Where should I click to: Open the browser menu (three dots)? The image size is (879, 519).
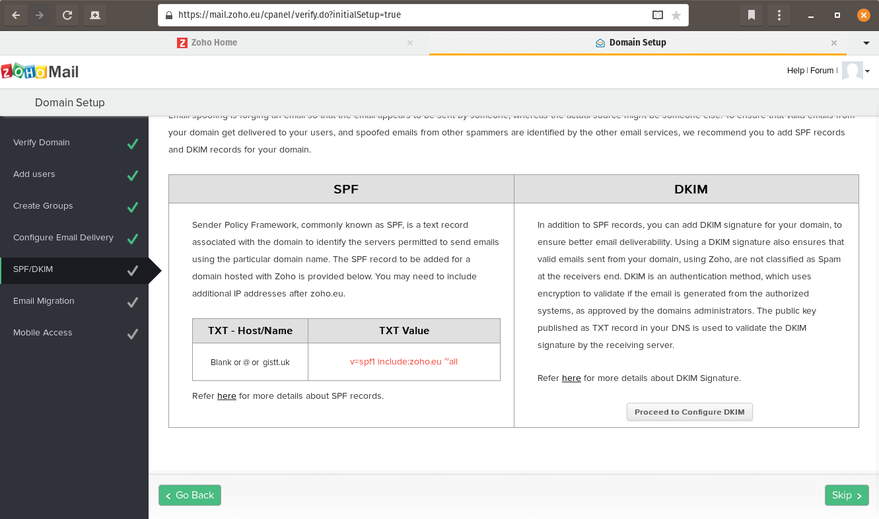(x=779, y=14)
